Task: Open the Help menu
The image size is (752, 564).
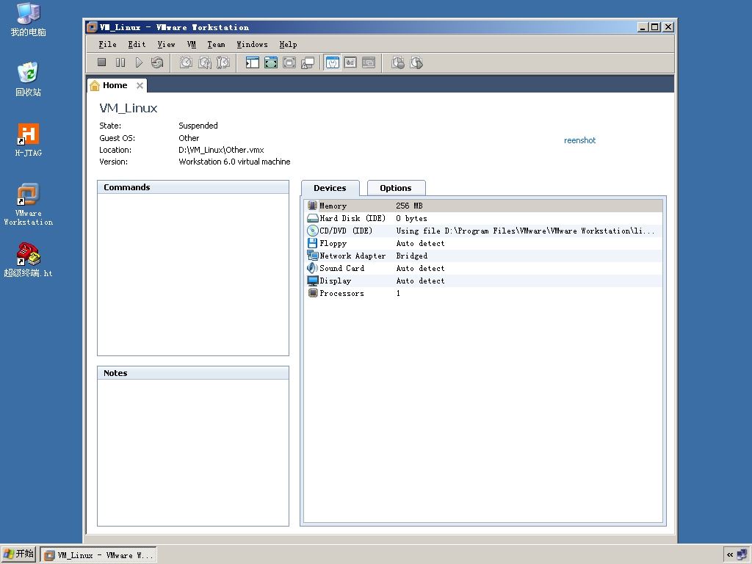Action: coord(288,44)
